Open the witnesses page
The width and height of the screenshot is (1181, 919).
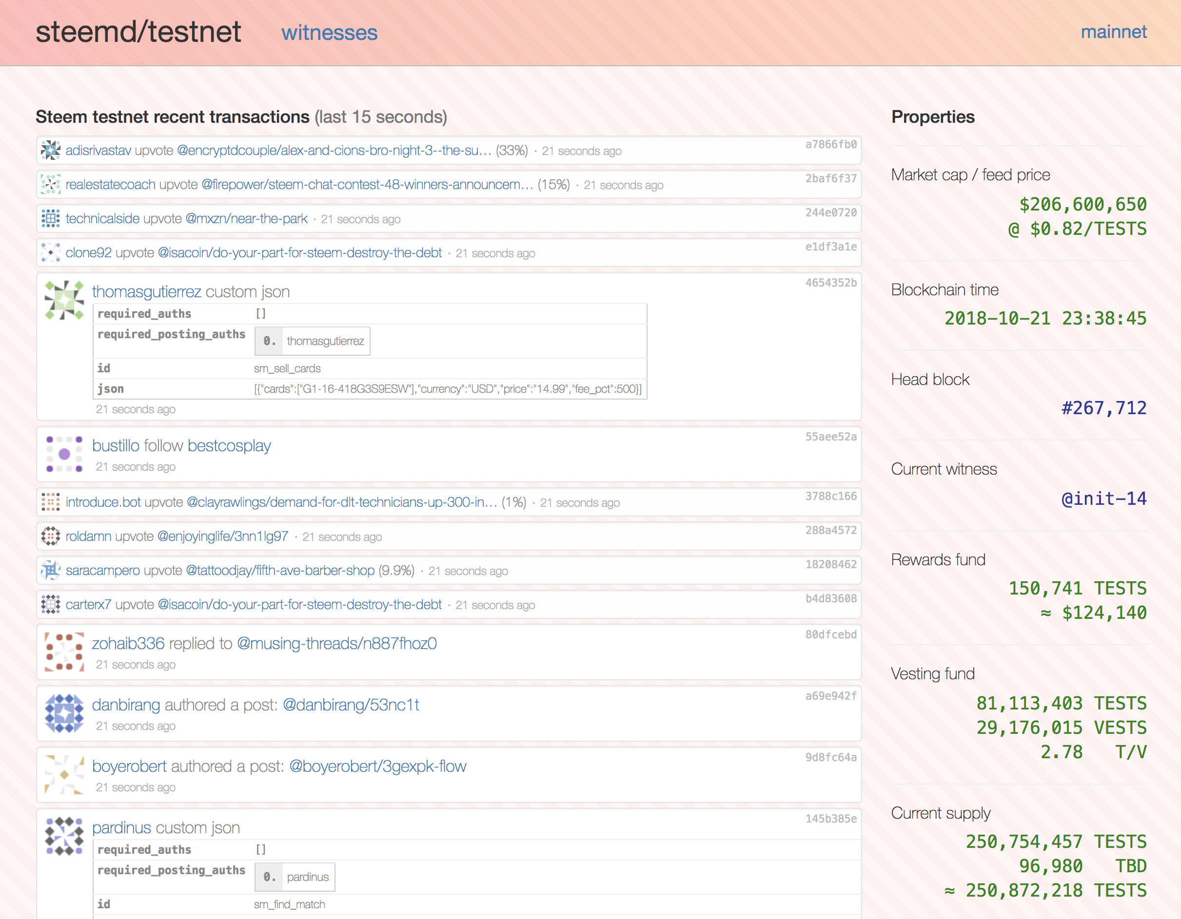[x=329, y=33]
